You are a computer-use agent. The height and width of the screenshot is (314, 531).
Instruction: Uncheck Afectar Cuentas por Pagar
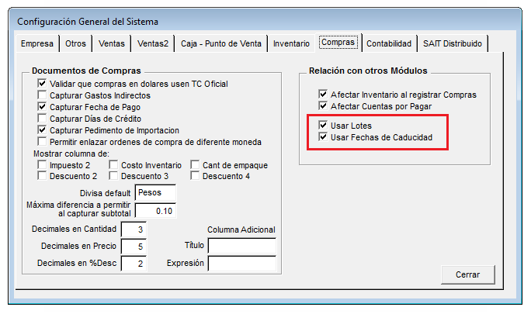(323, 106)
